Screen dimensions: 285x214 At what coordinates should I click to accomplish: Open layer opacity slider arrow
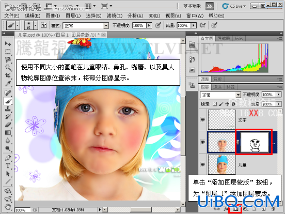coord(278,95)
